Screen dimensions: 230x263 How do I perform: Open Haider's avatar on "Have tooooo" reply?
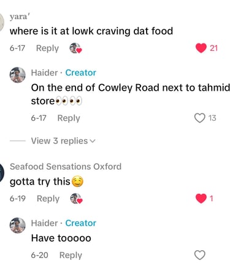[x=18, y=225]
